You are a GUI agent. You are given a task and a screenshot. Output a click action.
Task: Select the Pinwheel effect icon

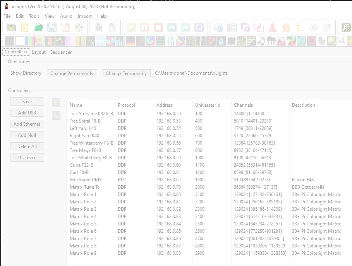[291, 41]
